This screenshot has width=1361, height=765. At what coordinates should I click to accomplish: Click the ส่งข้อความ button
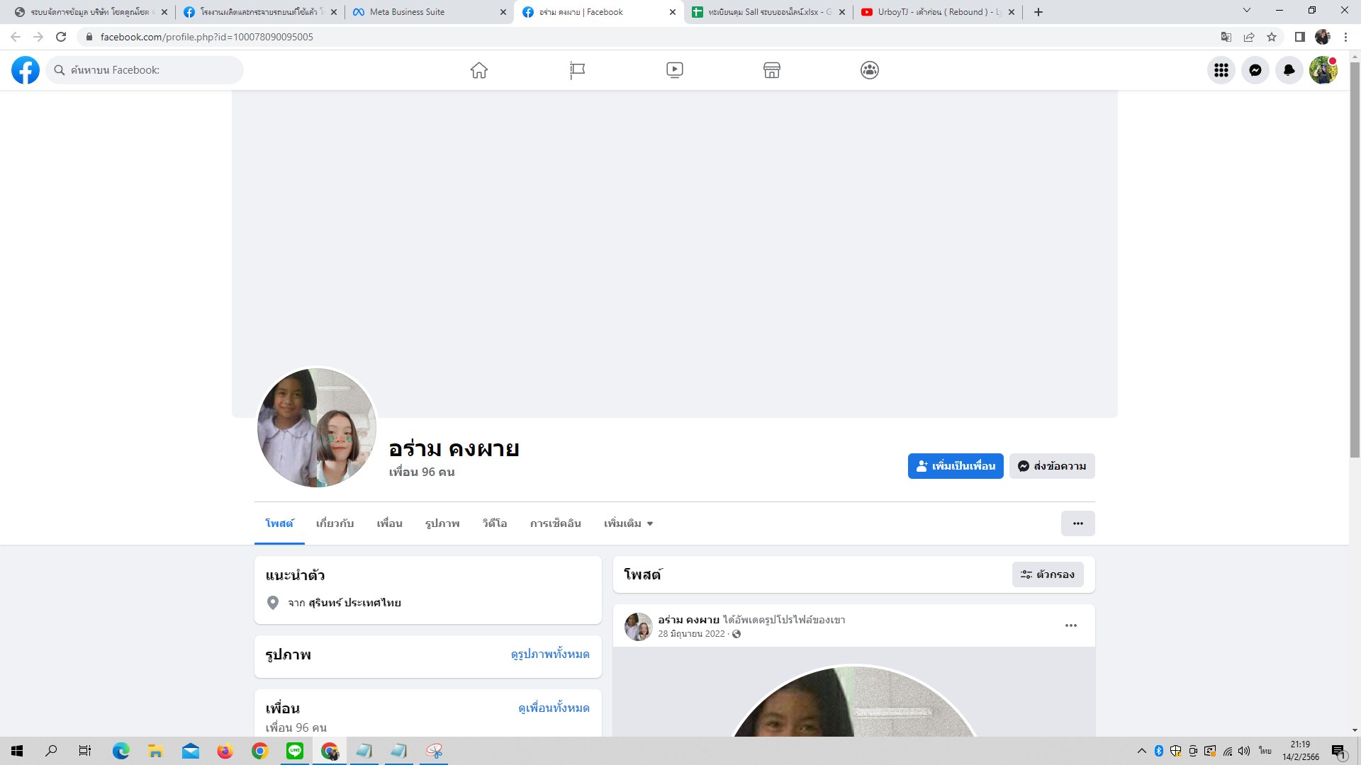point(1052,466)
